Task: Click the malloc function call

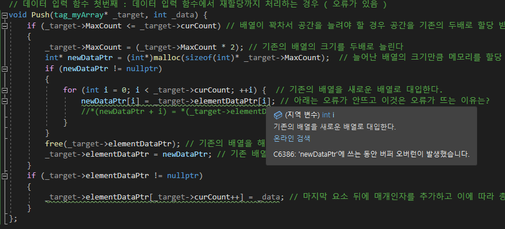Action: 167,58
